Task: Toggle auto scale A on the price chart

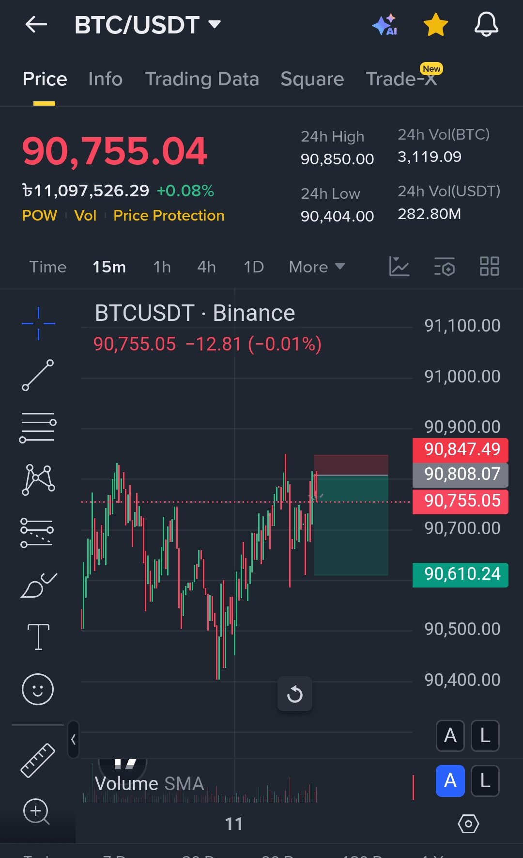Action: pyautogui.click(x=450, y=736)
